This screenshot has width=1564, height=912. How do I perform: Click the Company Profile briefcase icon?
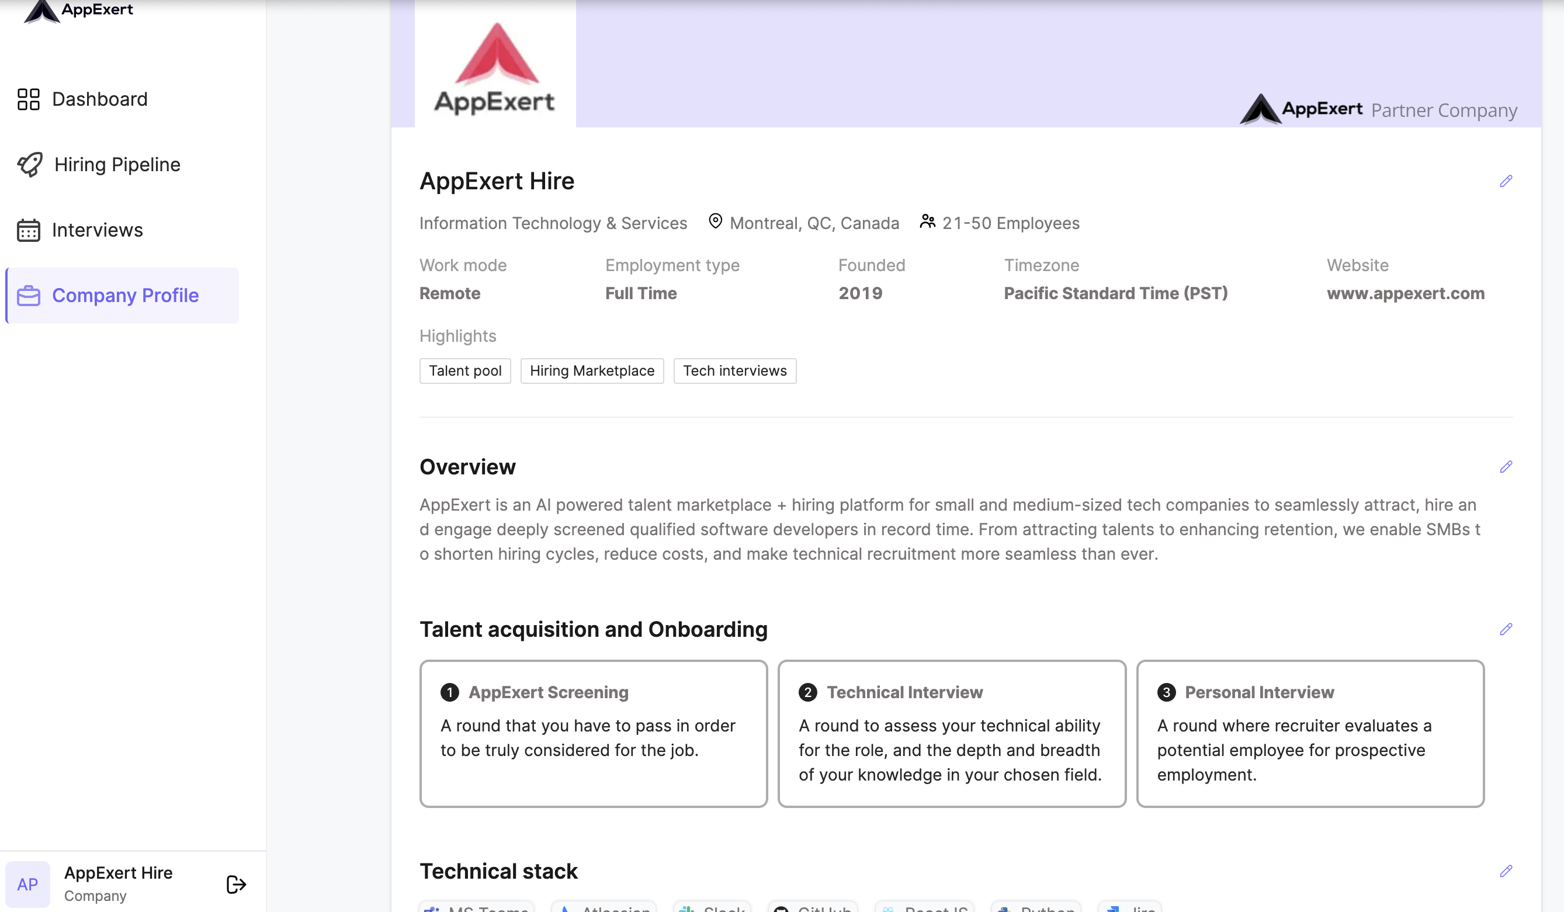pyautogui.click(x=29, y=296)
